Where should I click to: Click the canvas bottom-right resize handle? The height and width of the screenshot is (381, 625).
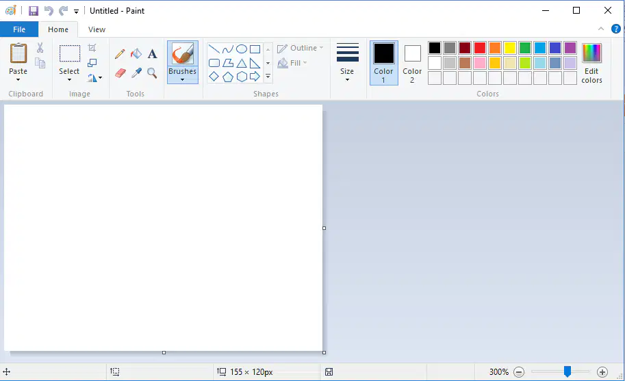(324, 352)
